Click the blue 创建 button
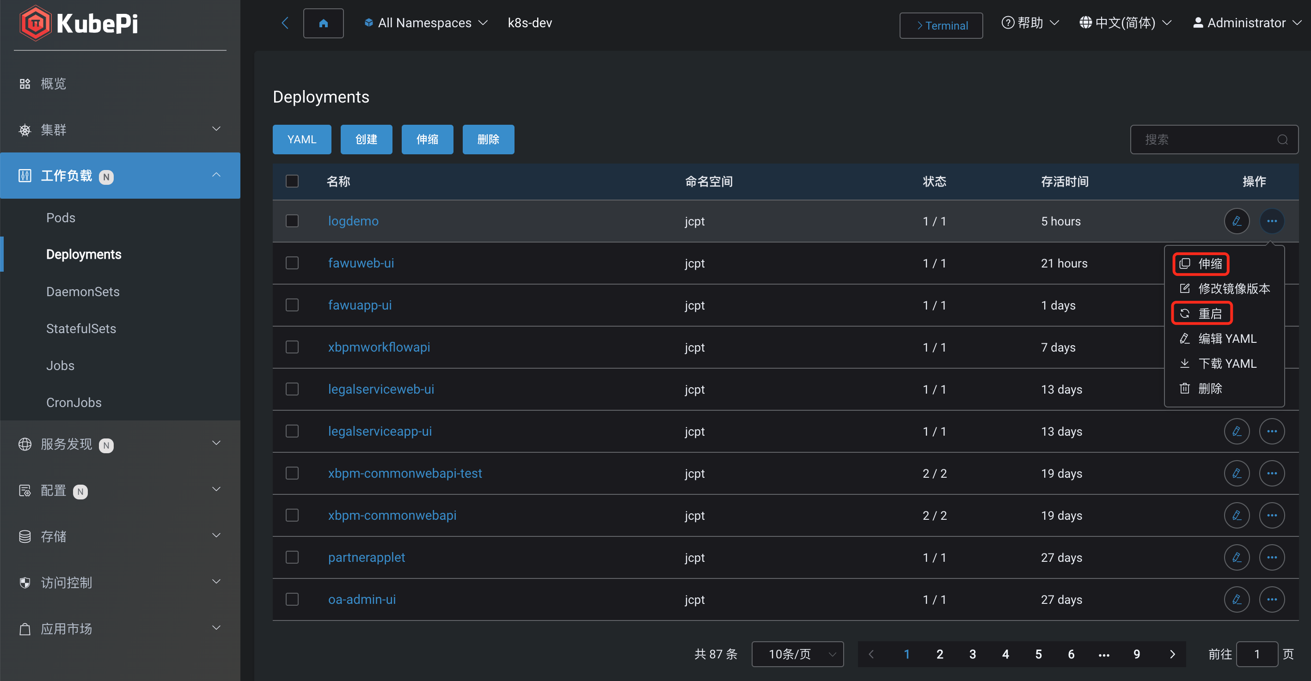 tap(366, 140)
